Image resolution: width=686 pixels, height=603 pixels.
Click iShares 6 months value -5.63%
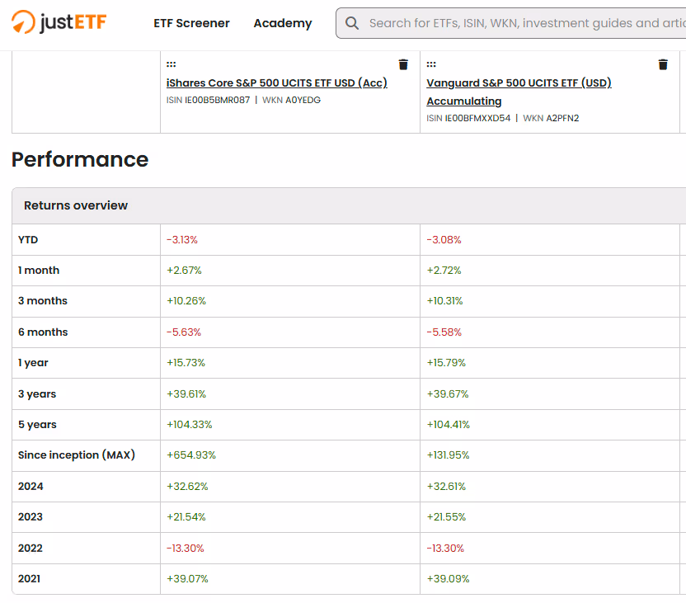184,332
